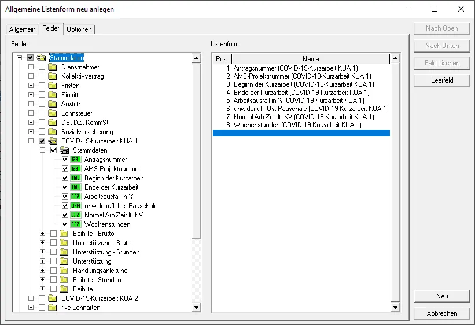This screenshot has width=475, height=325.
Task: Select Arbeitsausfall in % row in Listenform
Action: [x=301, y=100]
